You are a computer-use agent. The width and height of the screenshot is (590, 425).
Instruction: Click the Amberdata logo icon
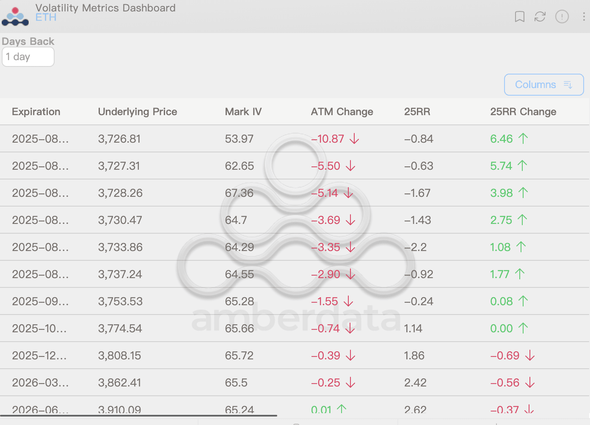point(15,16)
